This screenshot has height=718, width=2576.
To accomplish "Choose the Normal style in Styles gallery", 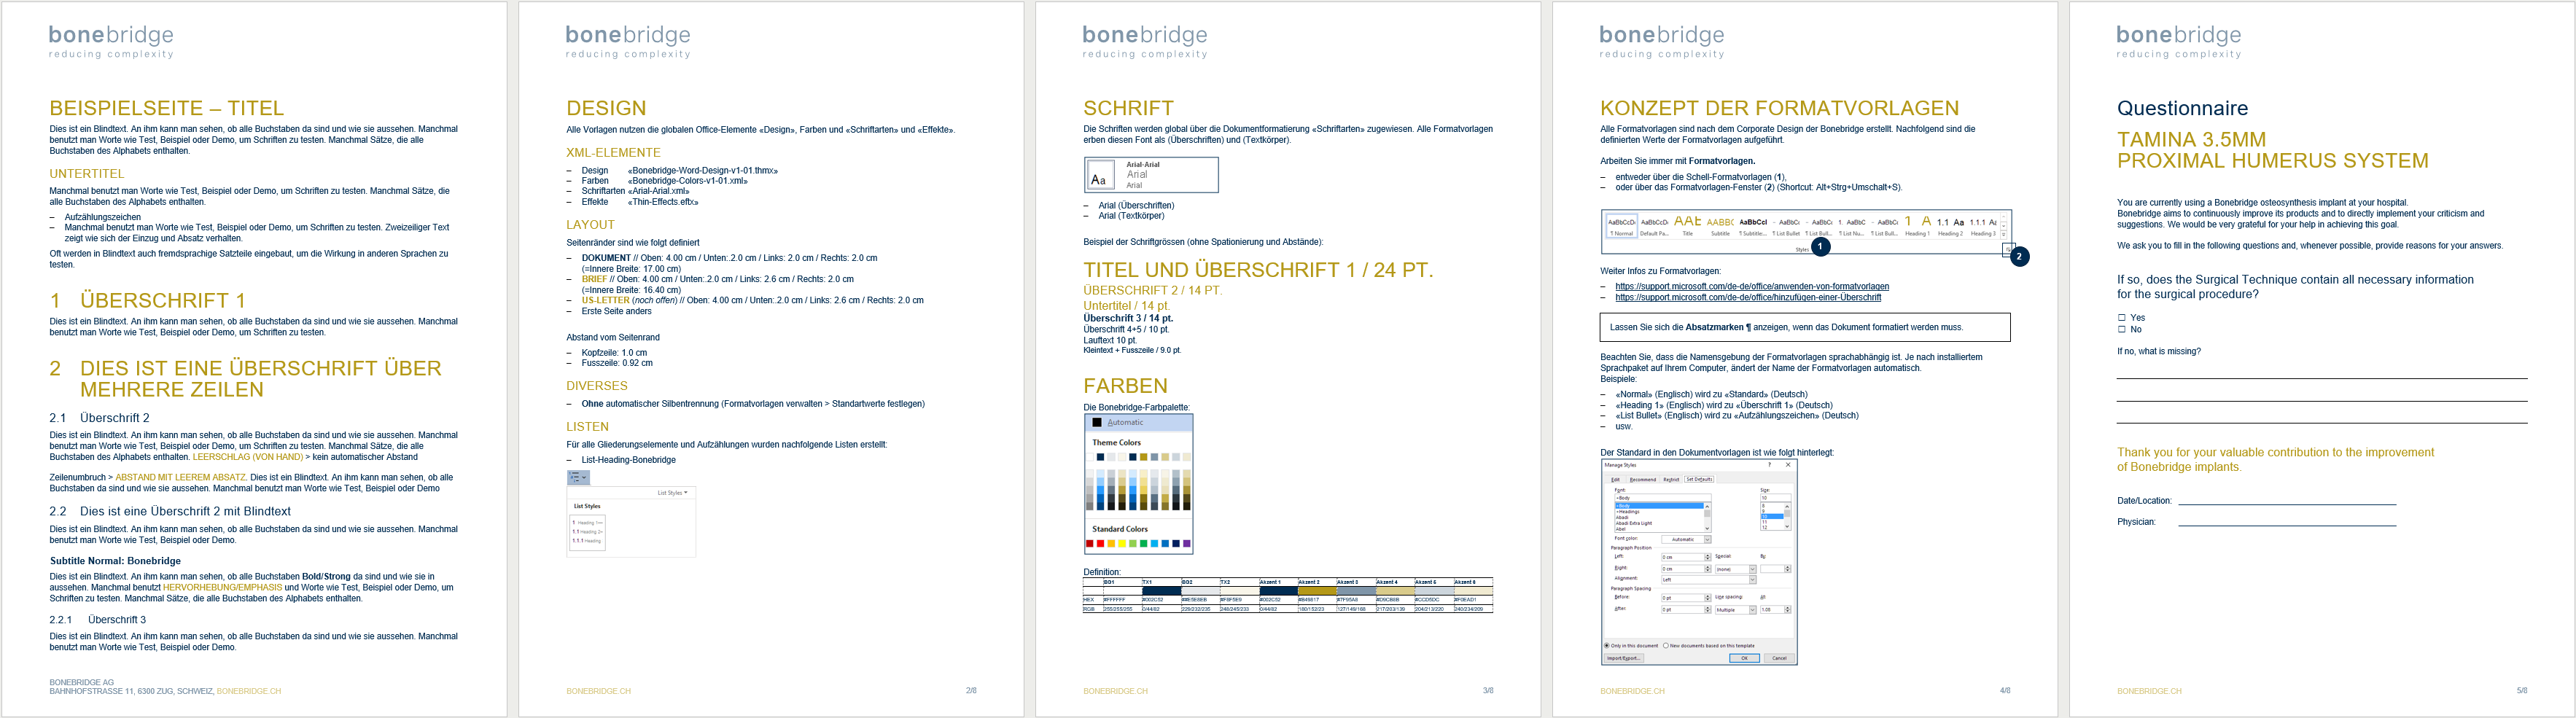I will click(x=1621, y=226).
